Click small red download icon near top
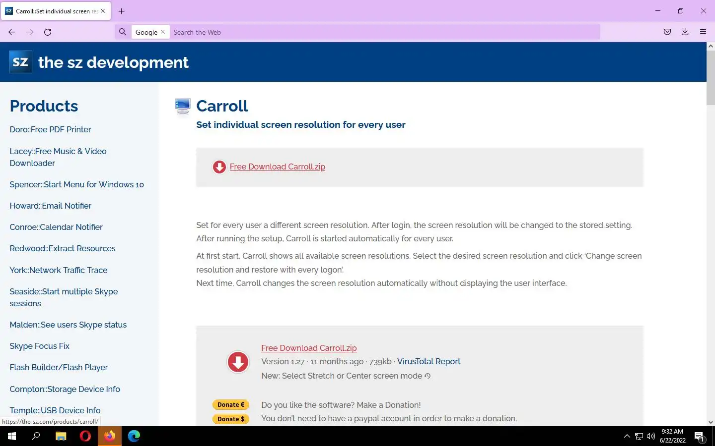 pos(219,167)
